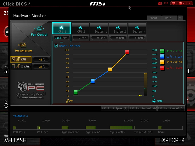The height and width of the screenshot is (146, 195).
Task: Click the System 3 fan icon
Action: pyautogui.click(x=137, y=27)
